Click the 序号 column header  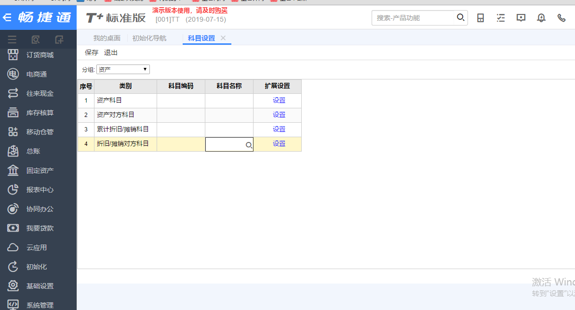click(x=86, y=87)
